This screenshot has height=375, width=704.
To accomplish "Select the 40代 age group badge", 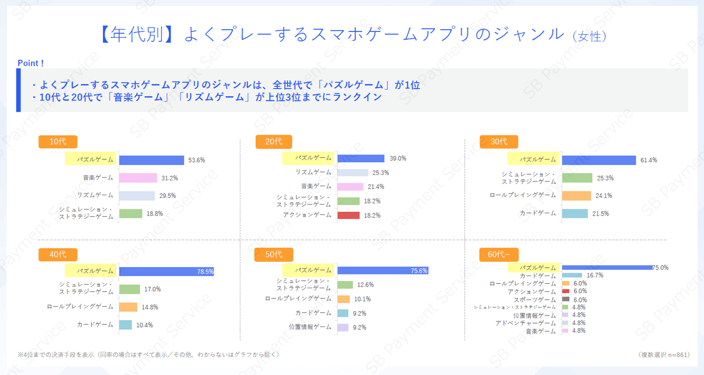I will tap(58, 255).
